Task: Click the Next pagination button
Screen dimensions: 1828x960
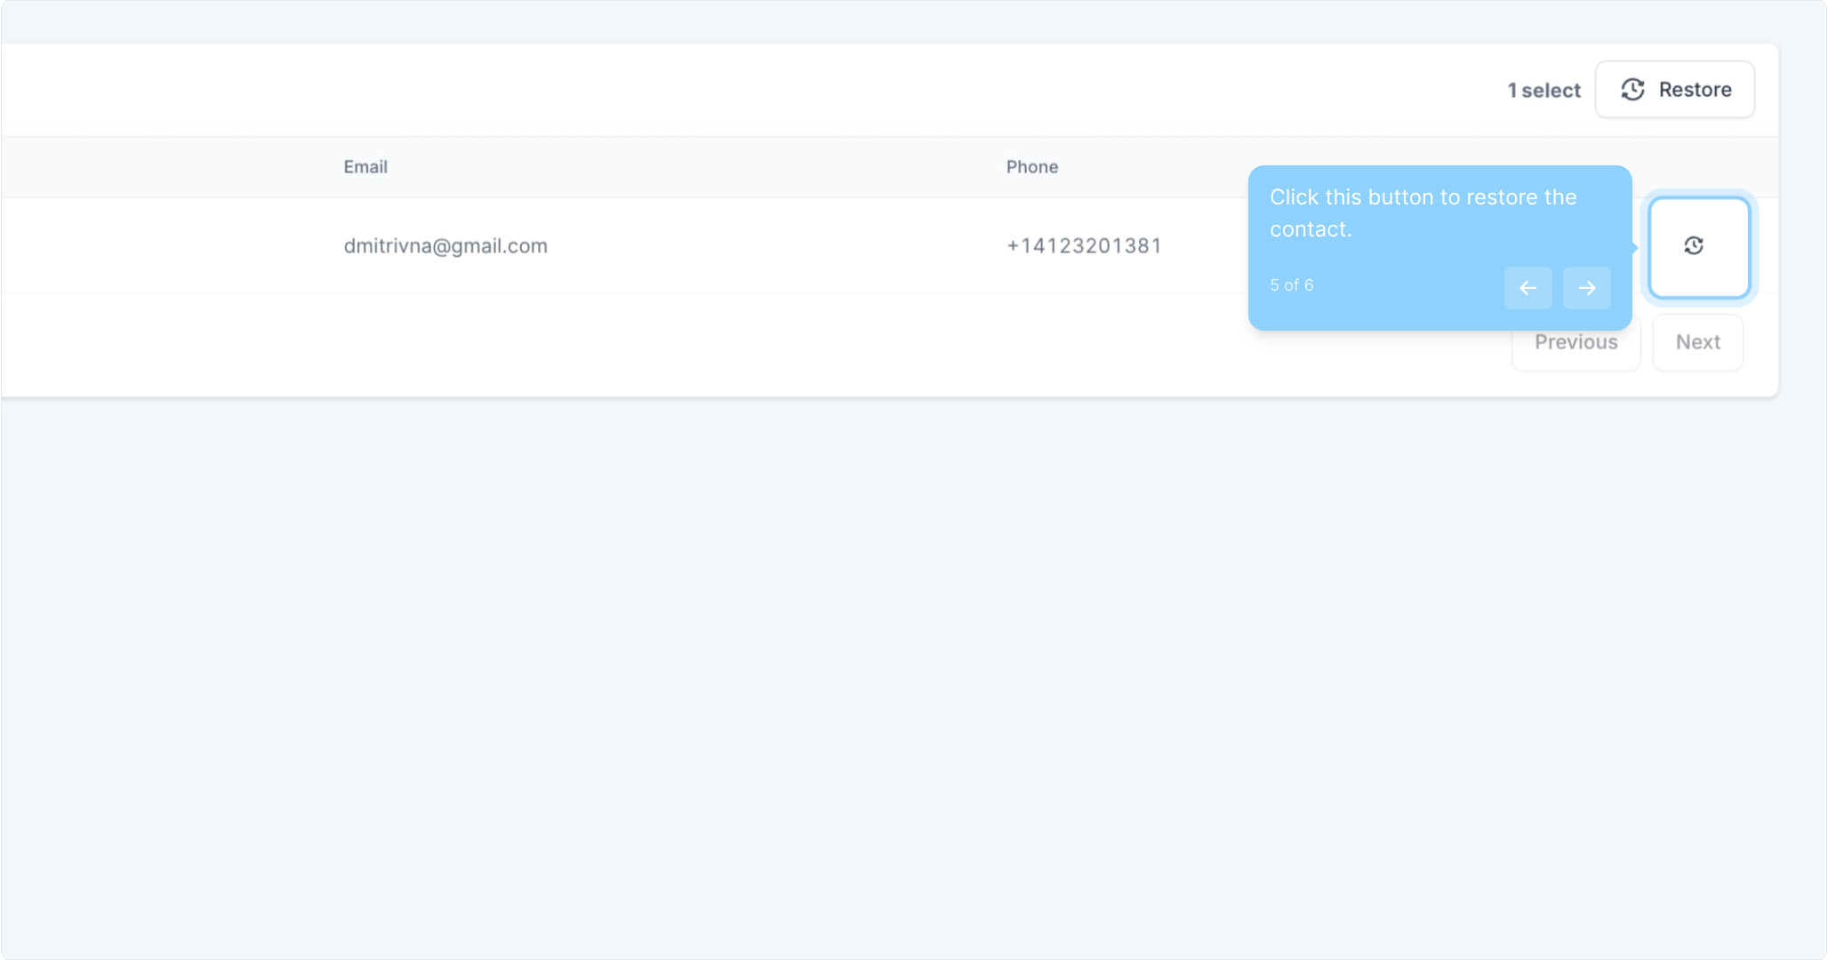Action: tap(1697, 342)
